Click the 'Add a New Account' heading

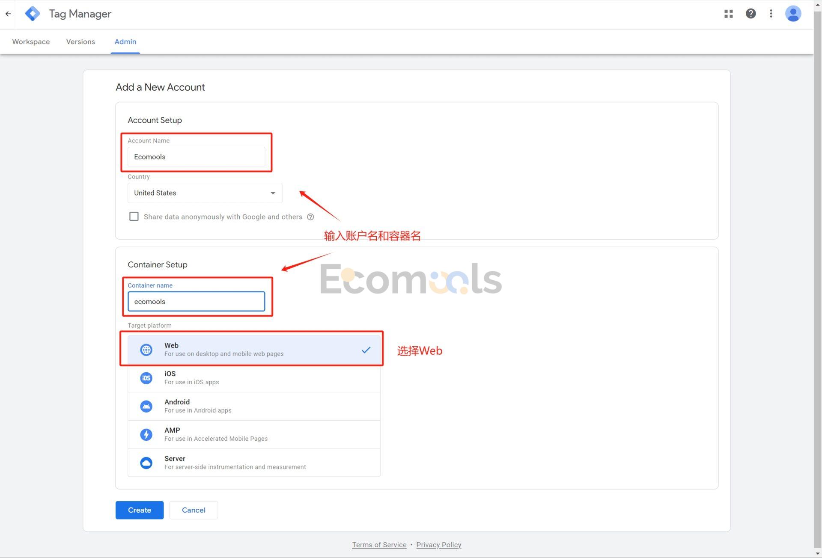(x=160, y=87)
